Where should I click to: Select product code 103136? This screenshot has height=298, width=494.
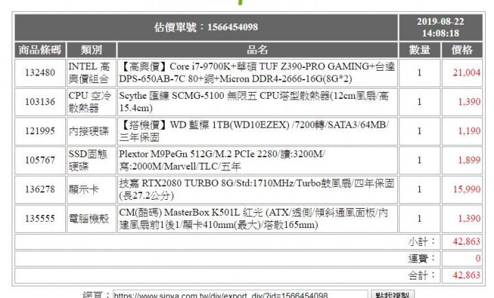40,102
